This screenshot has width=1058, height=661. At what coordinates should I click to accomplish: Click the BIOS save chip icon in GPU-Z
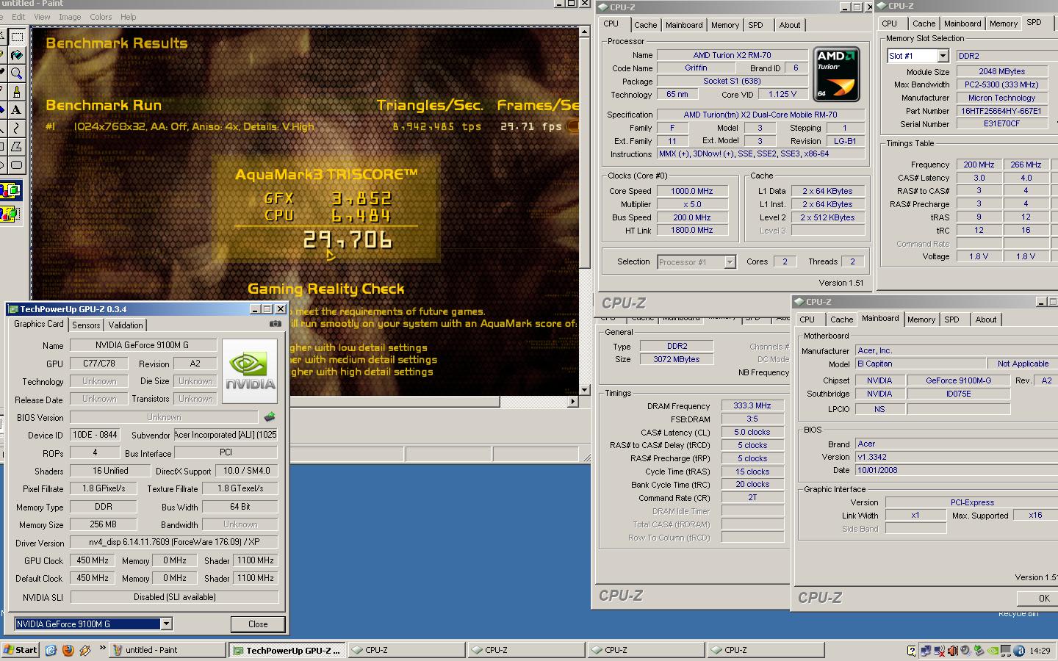(270, 417)
